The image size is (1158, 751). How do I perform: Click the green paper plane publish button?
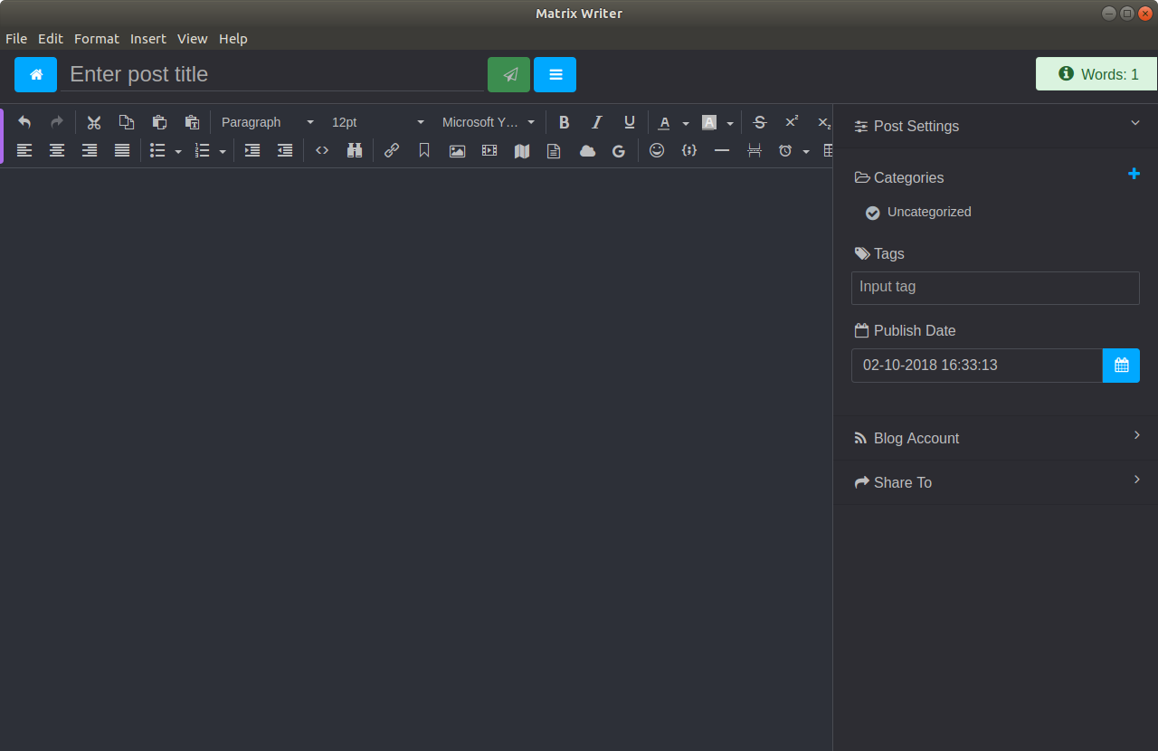(x=508, y=74)
